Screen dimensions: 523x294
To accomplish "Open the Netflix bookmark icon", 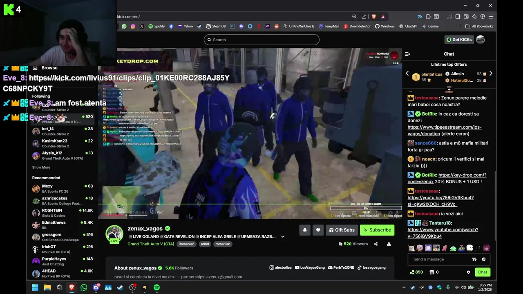I will [x=259, y=26].
